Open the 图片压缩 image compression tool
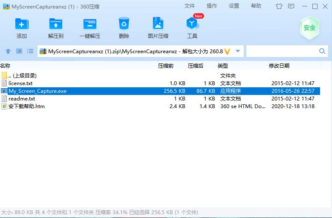332x218 pixels. click(158, 23)
